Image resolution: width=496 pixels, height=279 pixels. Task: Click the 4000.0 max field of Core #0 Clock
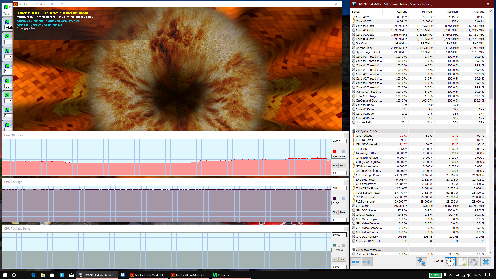339,141
